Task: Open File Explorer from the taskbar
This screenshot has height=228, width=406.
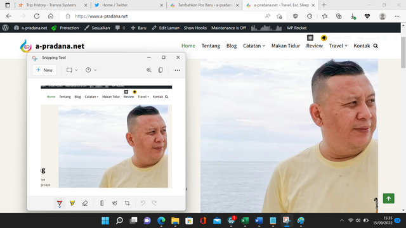Action: [x=175, y=220]
